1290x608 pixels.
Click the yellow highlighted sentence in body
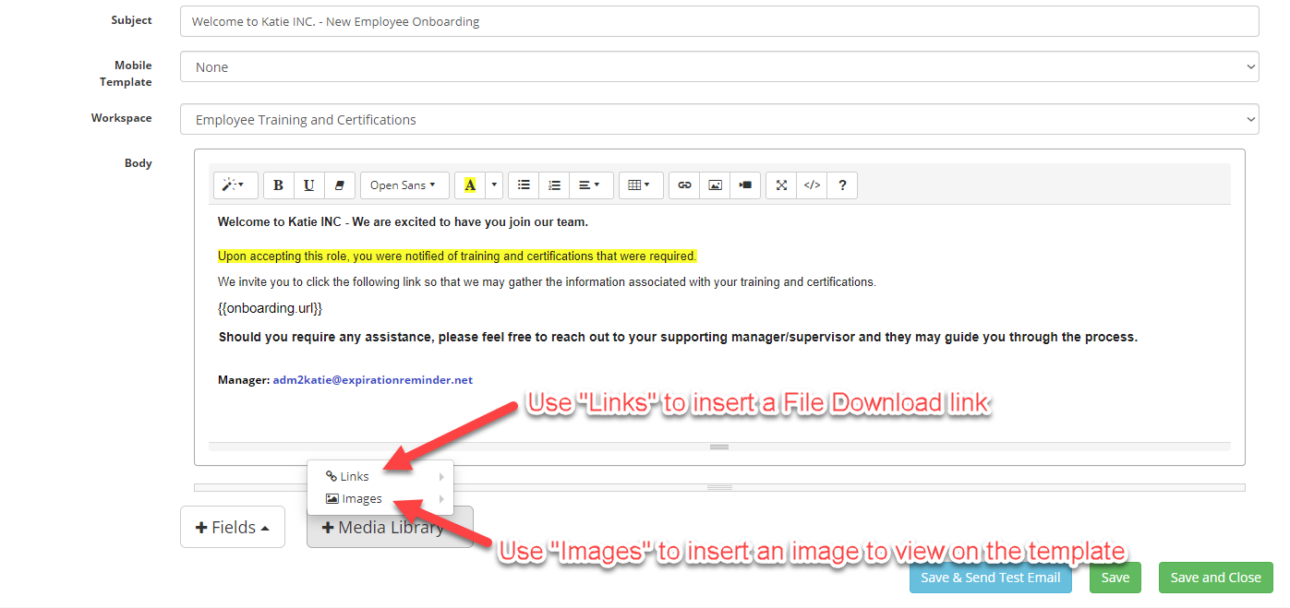point(457,256)
